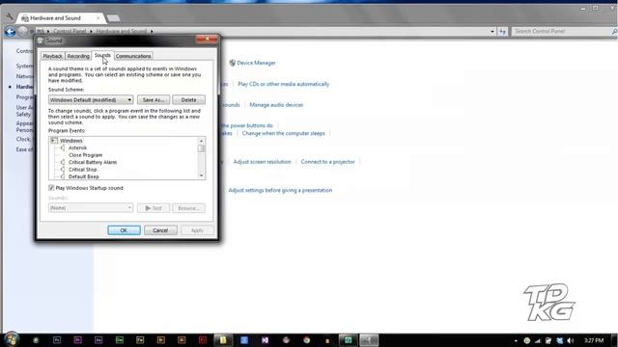Select the Sounds tab

(102, 55)
